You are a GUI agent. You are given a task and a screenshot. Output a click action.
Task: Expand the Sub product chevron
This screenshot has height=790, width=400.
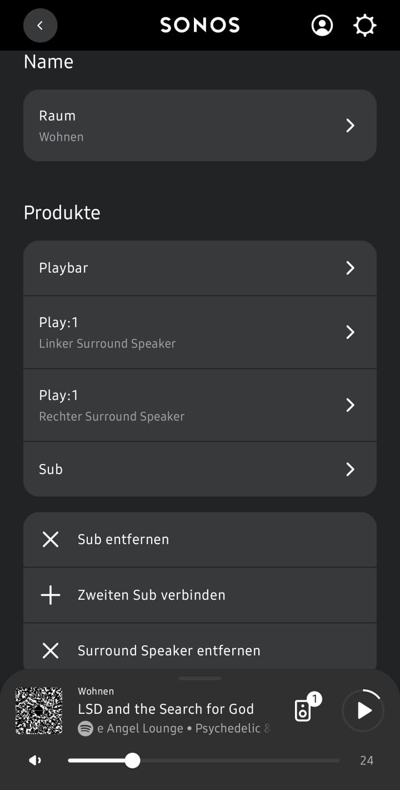[x=350, y=470]
